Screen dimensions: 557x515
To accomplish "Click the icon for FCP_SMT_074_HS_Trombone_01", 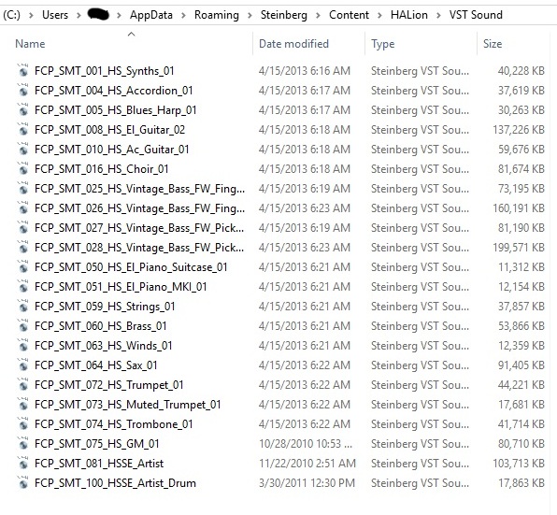I will 22,423.
